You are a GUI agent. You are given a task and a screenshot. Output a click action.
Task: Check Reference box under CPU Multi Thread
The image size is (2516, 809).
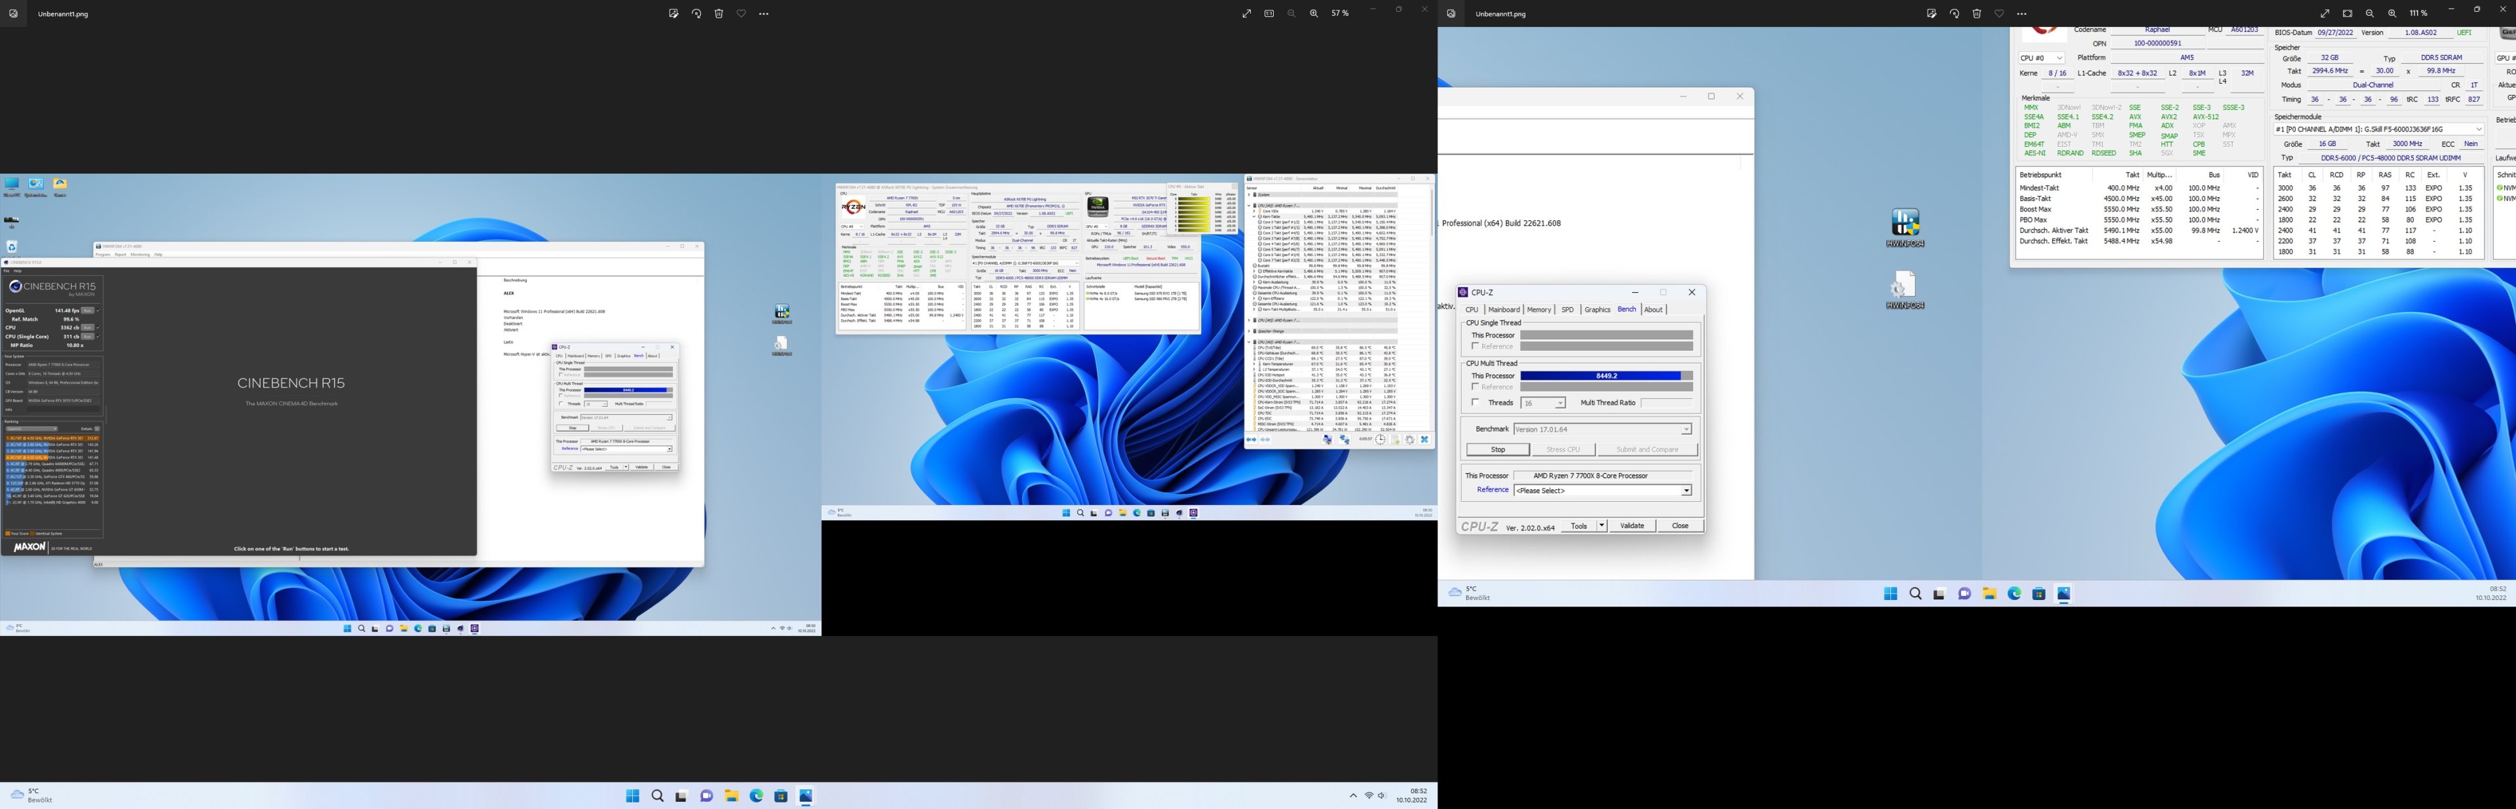coord(1475,387)
